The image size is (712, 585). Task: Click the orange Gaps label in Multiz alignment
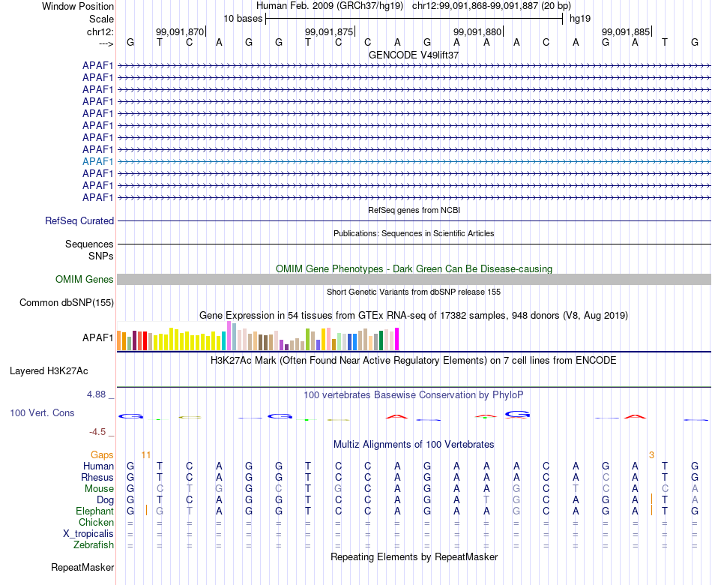click(x=102, y=455)
